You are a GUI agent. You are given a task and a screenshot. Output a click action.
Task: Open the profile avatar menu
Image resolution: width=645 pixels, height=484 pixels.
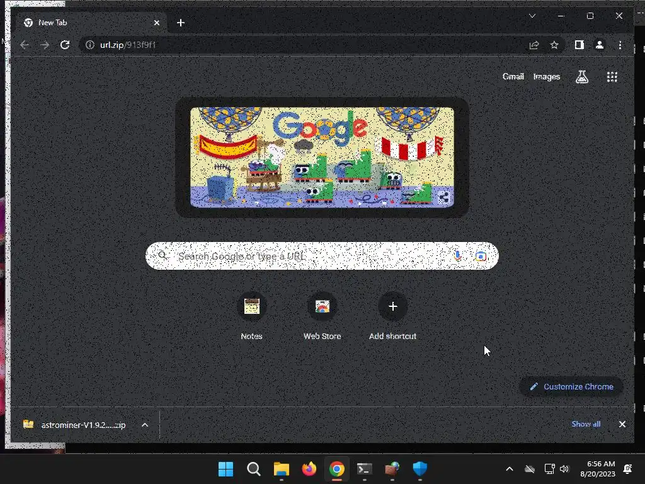point(600,45)
